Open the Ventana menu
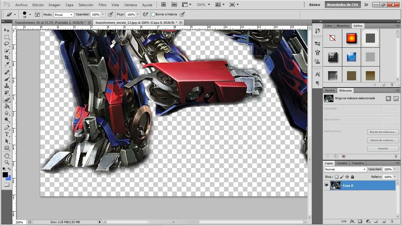The image size is (402, 226). (130, 5)
